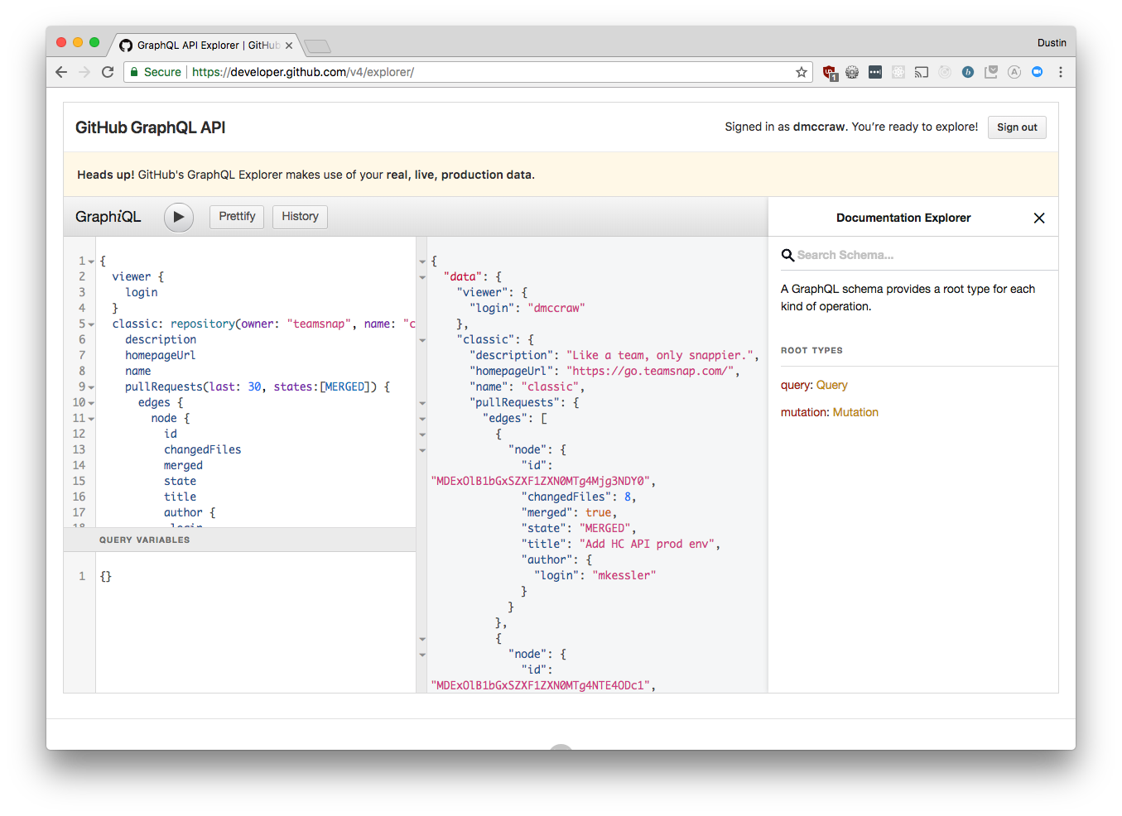Go back using the browser back arrow

pos(61,72)
